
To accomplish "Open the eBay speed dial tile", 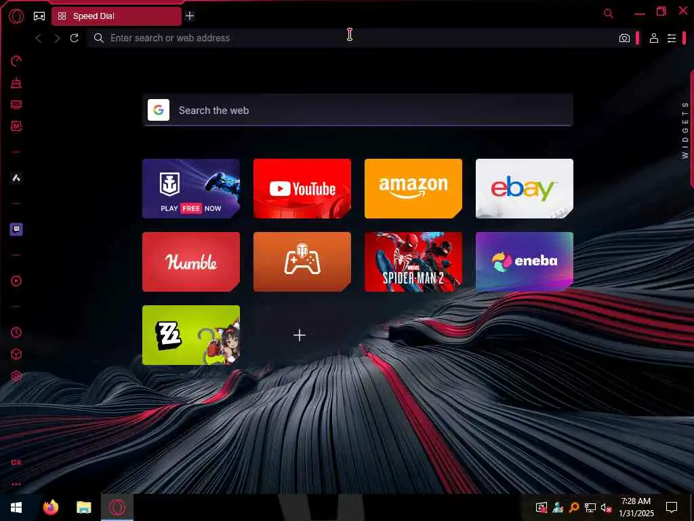I will tap(524, 189).
